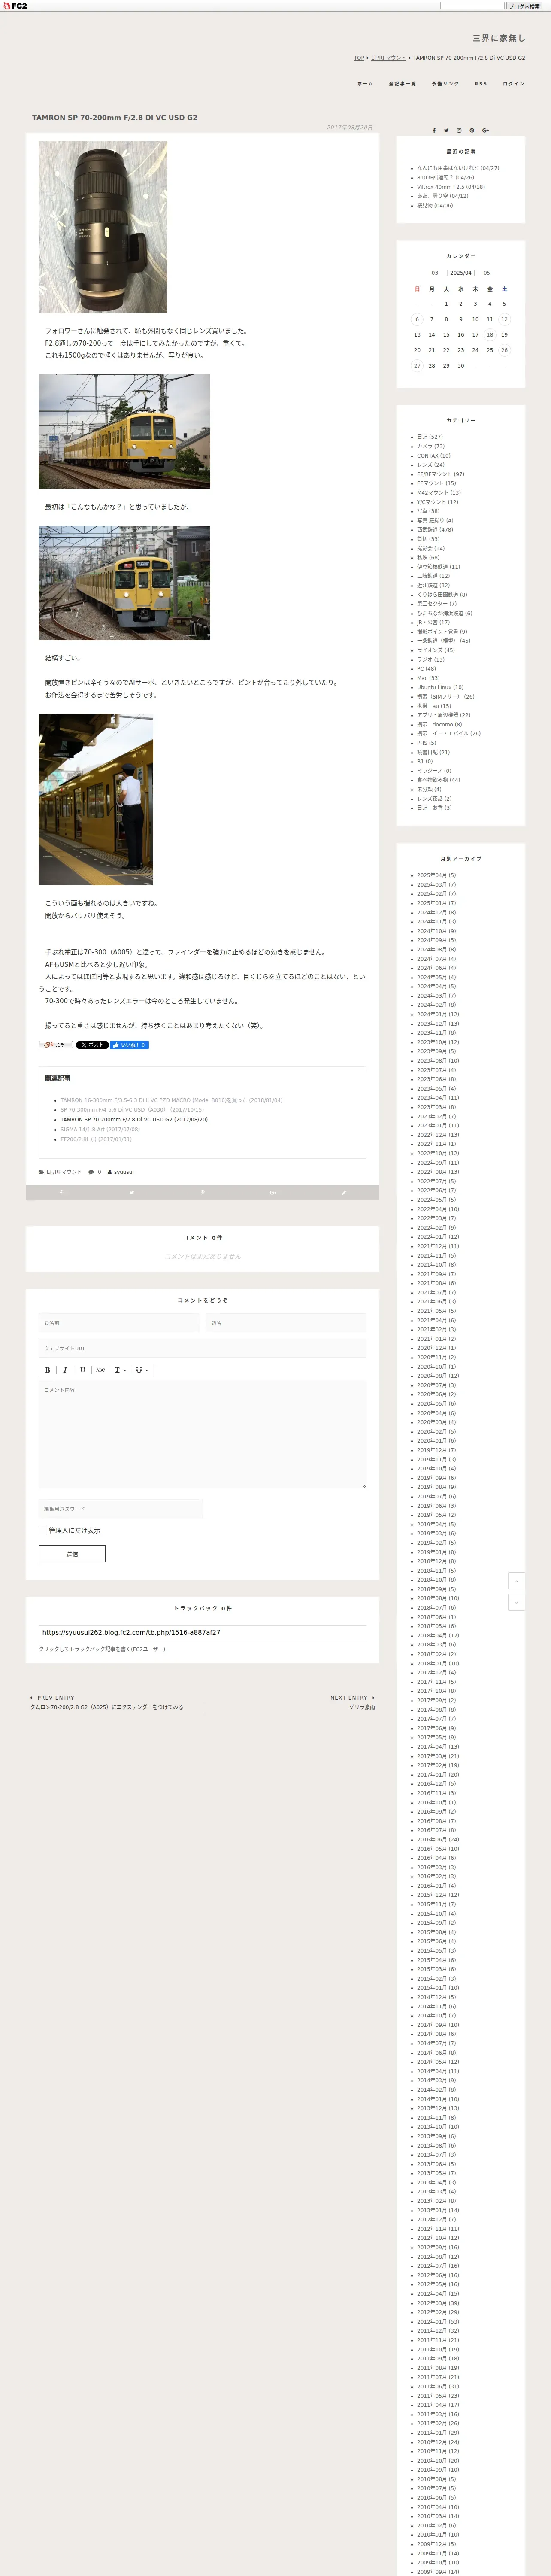Click the Pinterest icon above sidebar
This screenshot has height=2576, width=551.
472,130
